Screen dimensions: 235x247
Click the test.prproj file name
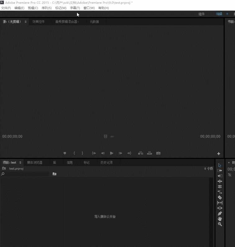click(x=16, y=168)
